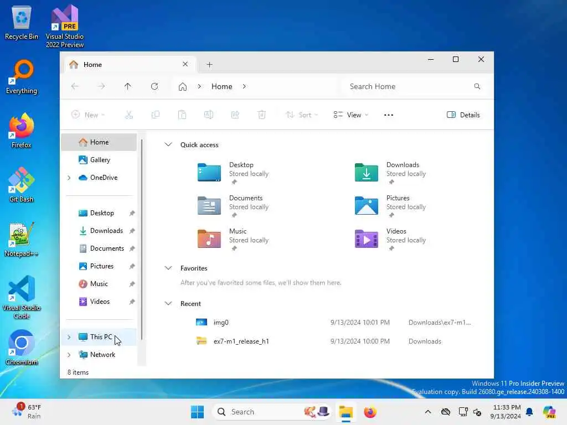
Task: Open the See more ellipsis menu
Action: (x=389, y=115)
